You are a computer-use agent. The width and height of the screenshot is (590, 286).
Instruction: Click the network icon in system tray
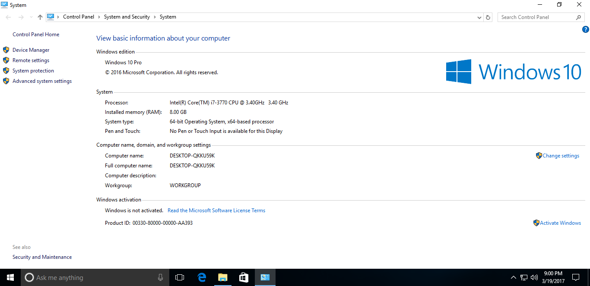(524, 277)
